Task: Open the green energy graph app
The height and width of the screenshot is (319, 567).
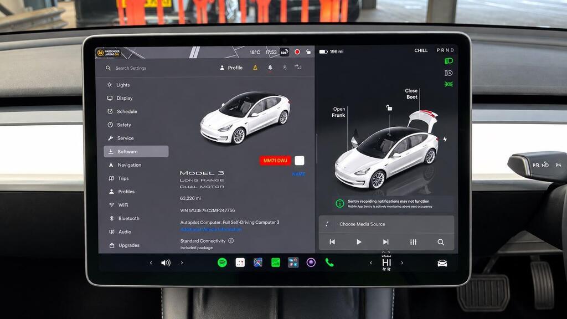Action: point(276,263)
